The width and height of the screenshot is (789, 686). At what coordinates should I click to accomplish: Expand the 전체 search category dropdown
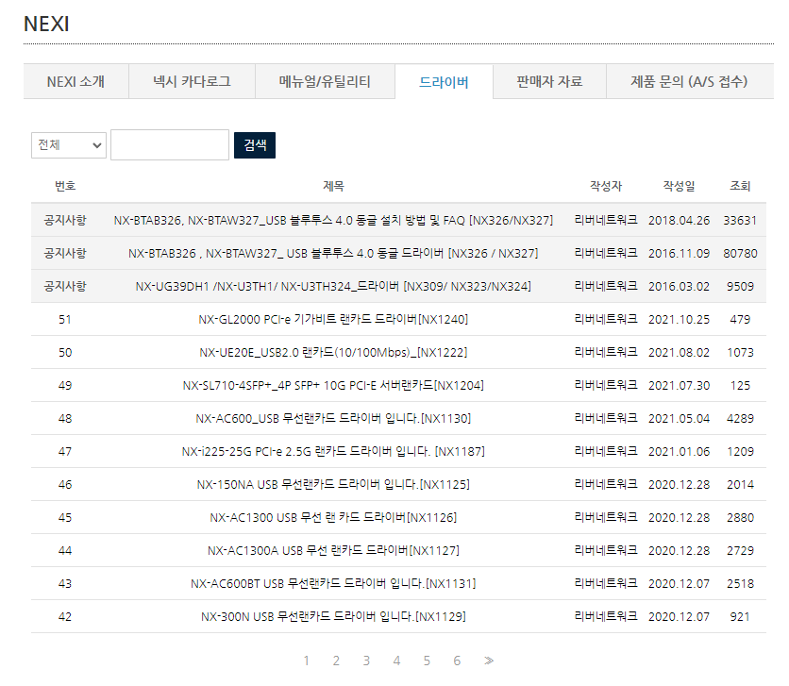(x=69, y=145)
